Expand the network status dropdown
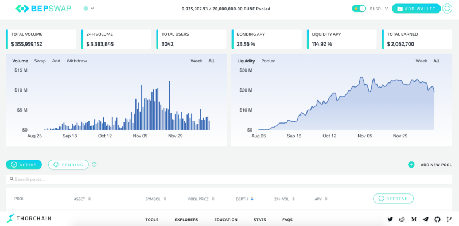The image size is (459, 226). [89, 9]
